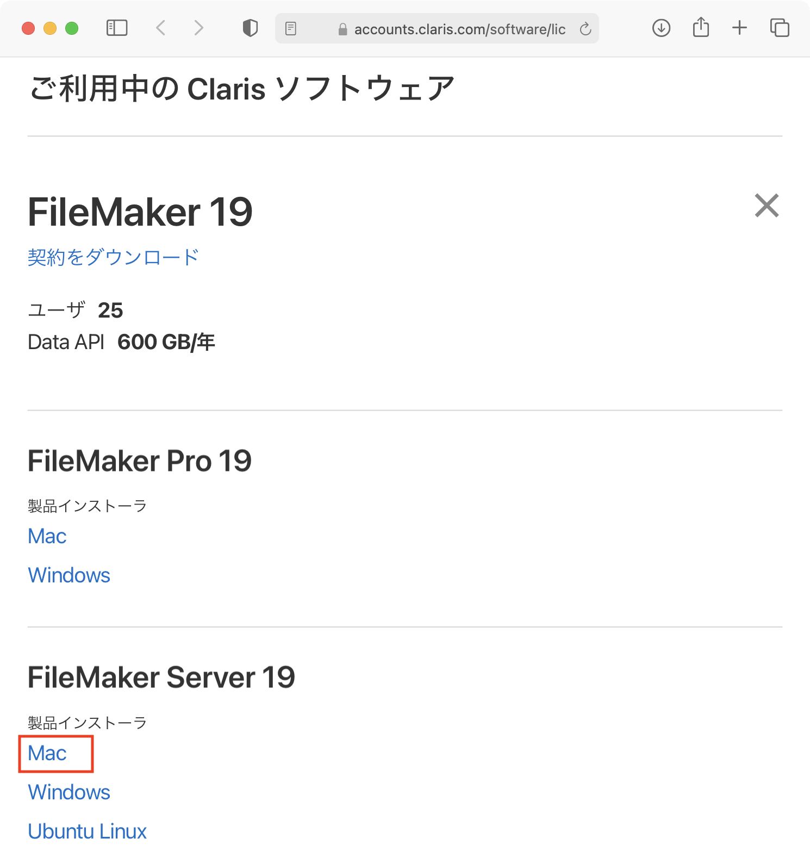Download FileMaker Pro 19 Mac installer
This screenshot has width=810, height=857.
[47, 537]
